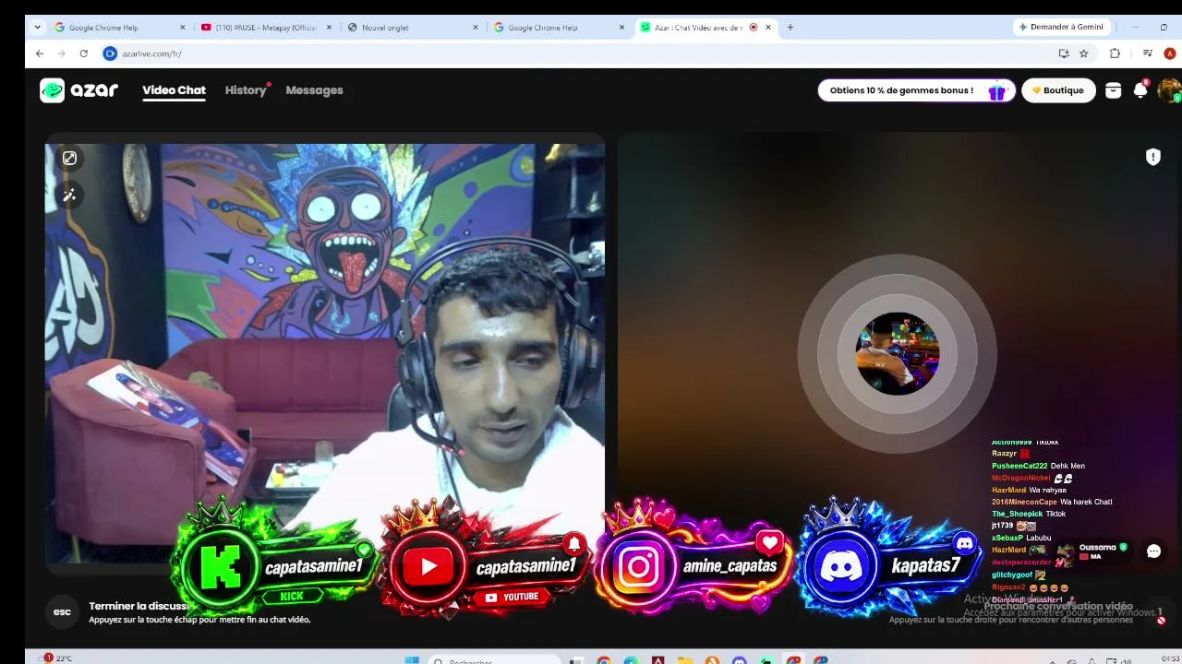Open the Chrome extensions puzzle icon
The height and width of the screenshot is (664, 1182).
point(1115,53)
